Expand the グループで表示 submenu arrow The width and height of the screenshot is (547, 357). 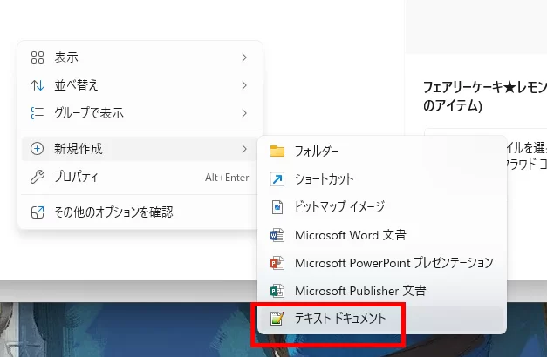[x=244, y=113]
